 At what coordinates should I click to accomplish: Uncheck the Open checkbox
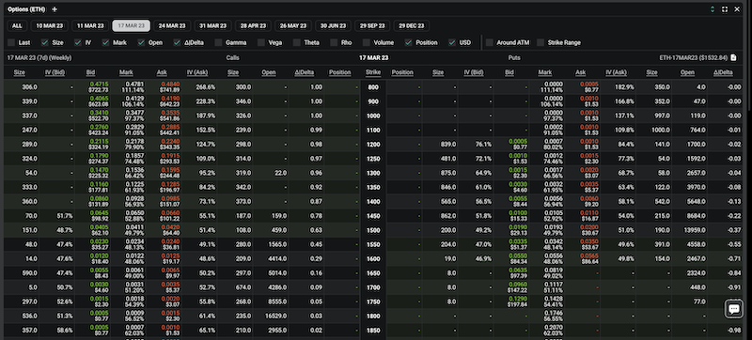(141, 42)
